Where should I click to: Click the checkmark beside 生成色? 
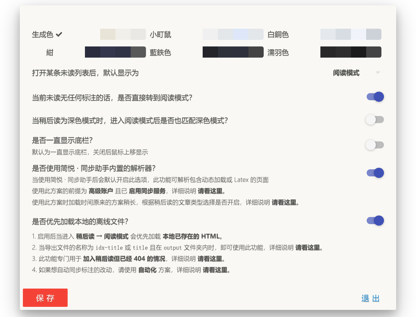[x=59, y=34]
